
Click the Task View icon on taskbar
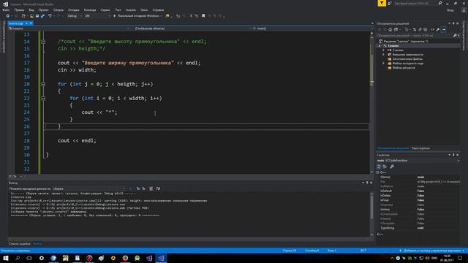pyautogui.click(x=29, y=258)
